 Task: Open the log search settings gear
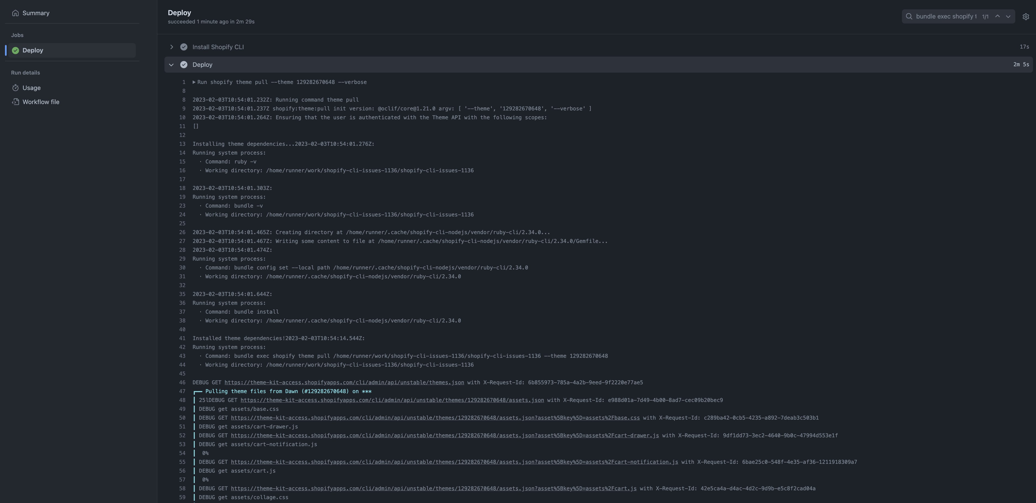tap(1025, 16)
